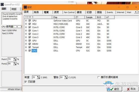Click the 希望 temperature spinner arrows

[x=38, y=77]
